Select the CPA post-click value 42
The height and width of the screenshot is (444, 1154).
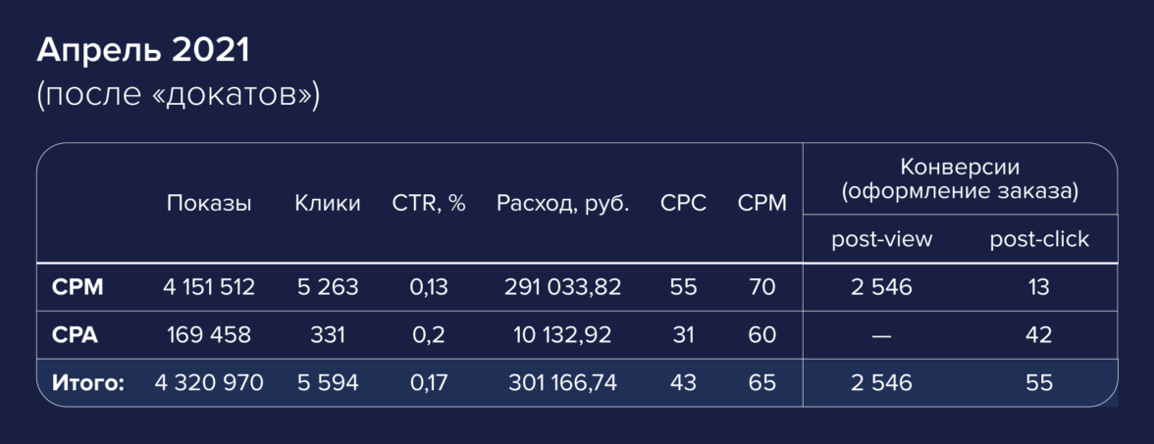point(1039,335)
